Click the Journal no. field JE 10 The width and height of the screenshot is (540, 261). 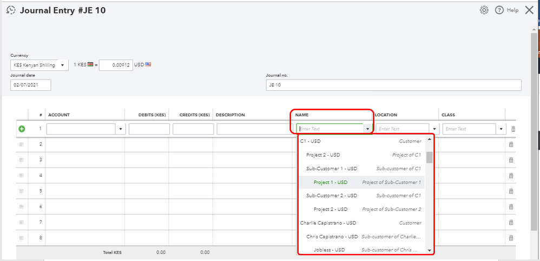[x=393, y=85]
